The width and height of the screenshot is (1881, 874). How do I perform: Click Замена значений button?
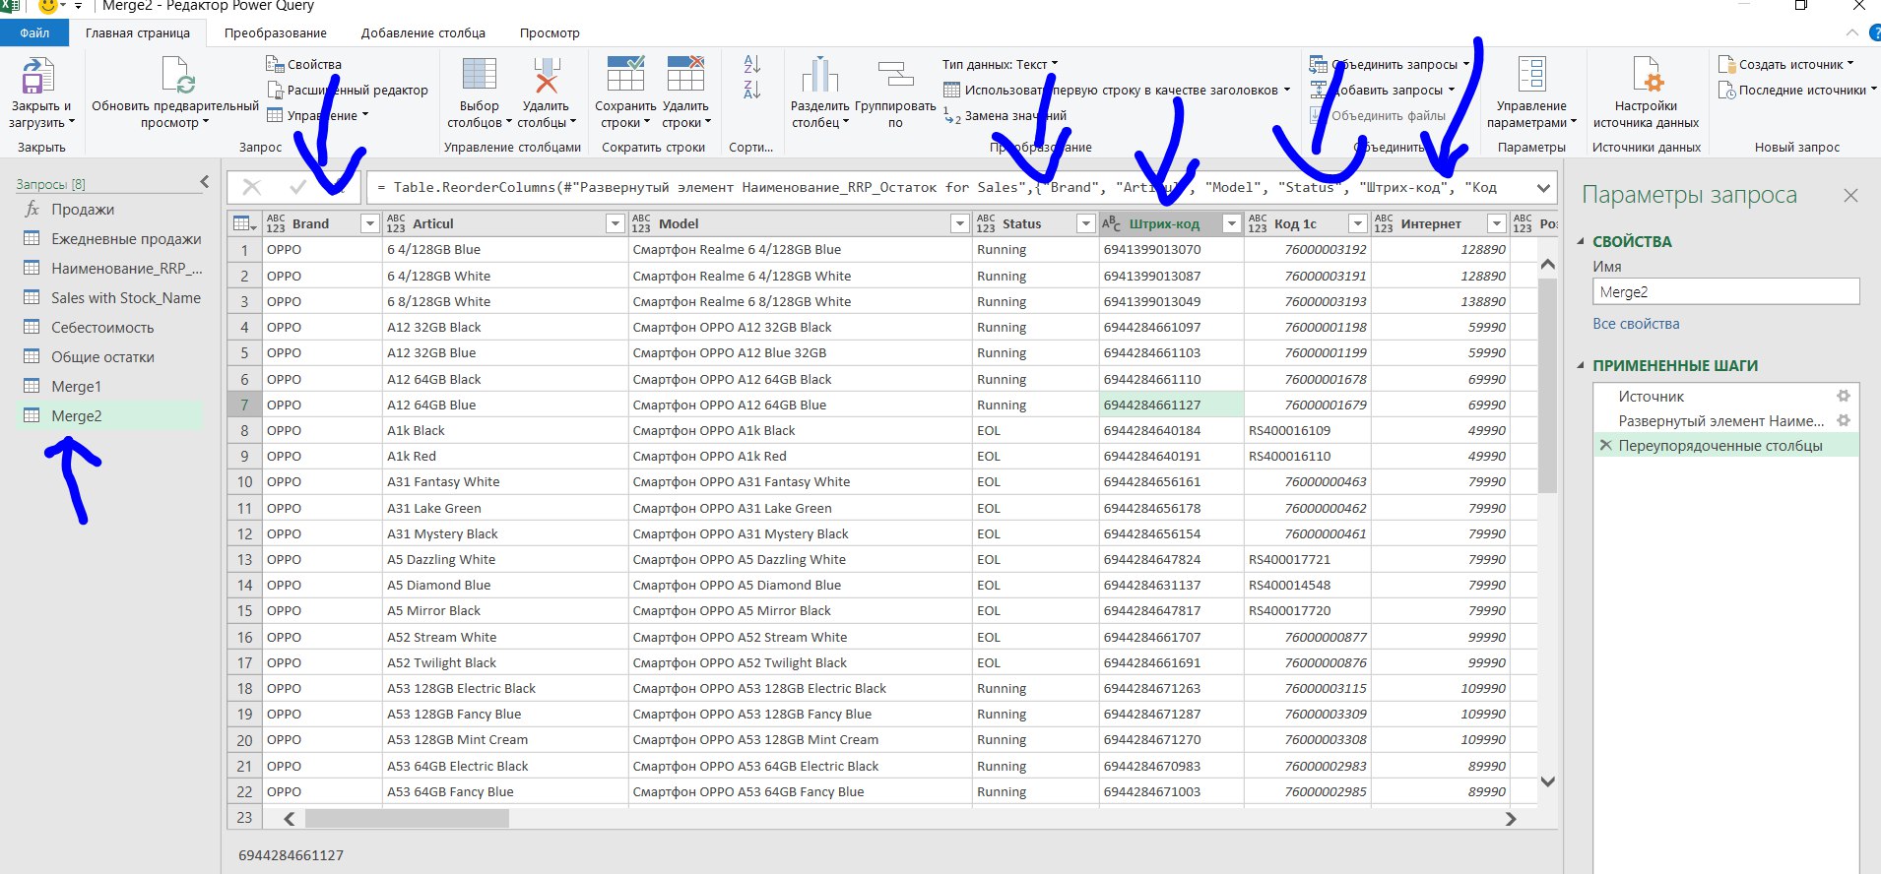(x=1005, y=115)
